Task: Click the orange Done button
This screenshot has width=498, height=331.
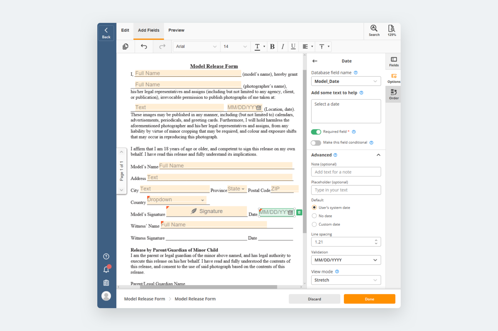Action: pos(369,299)
